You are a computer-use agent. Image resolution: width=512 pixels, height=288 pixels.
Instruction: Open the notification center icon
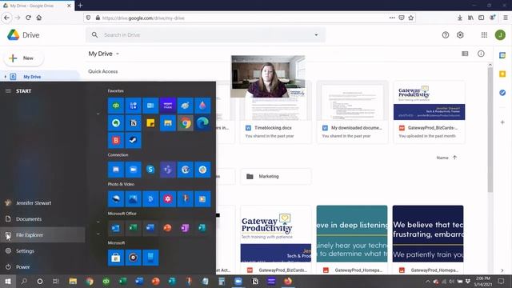click(501, 281)
